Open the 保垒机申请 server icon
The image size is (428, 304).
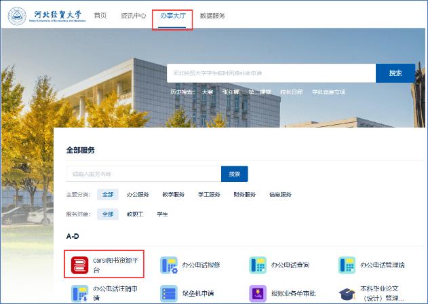pos(169,293)
